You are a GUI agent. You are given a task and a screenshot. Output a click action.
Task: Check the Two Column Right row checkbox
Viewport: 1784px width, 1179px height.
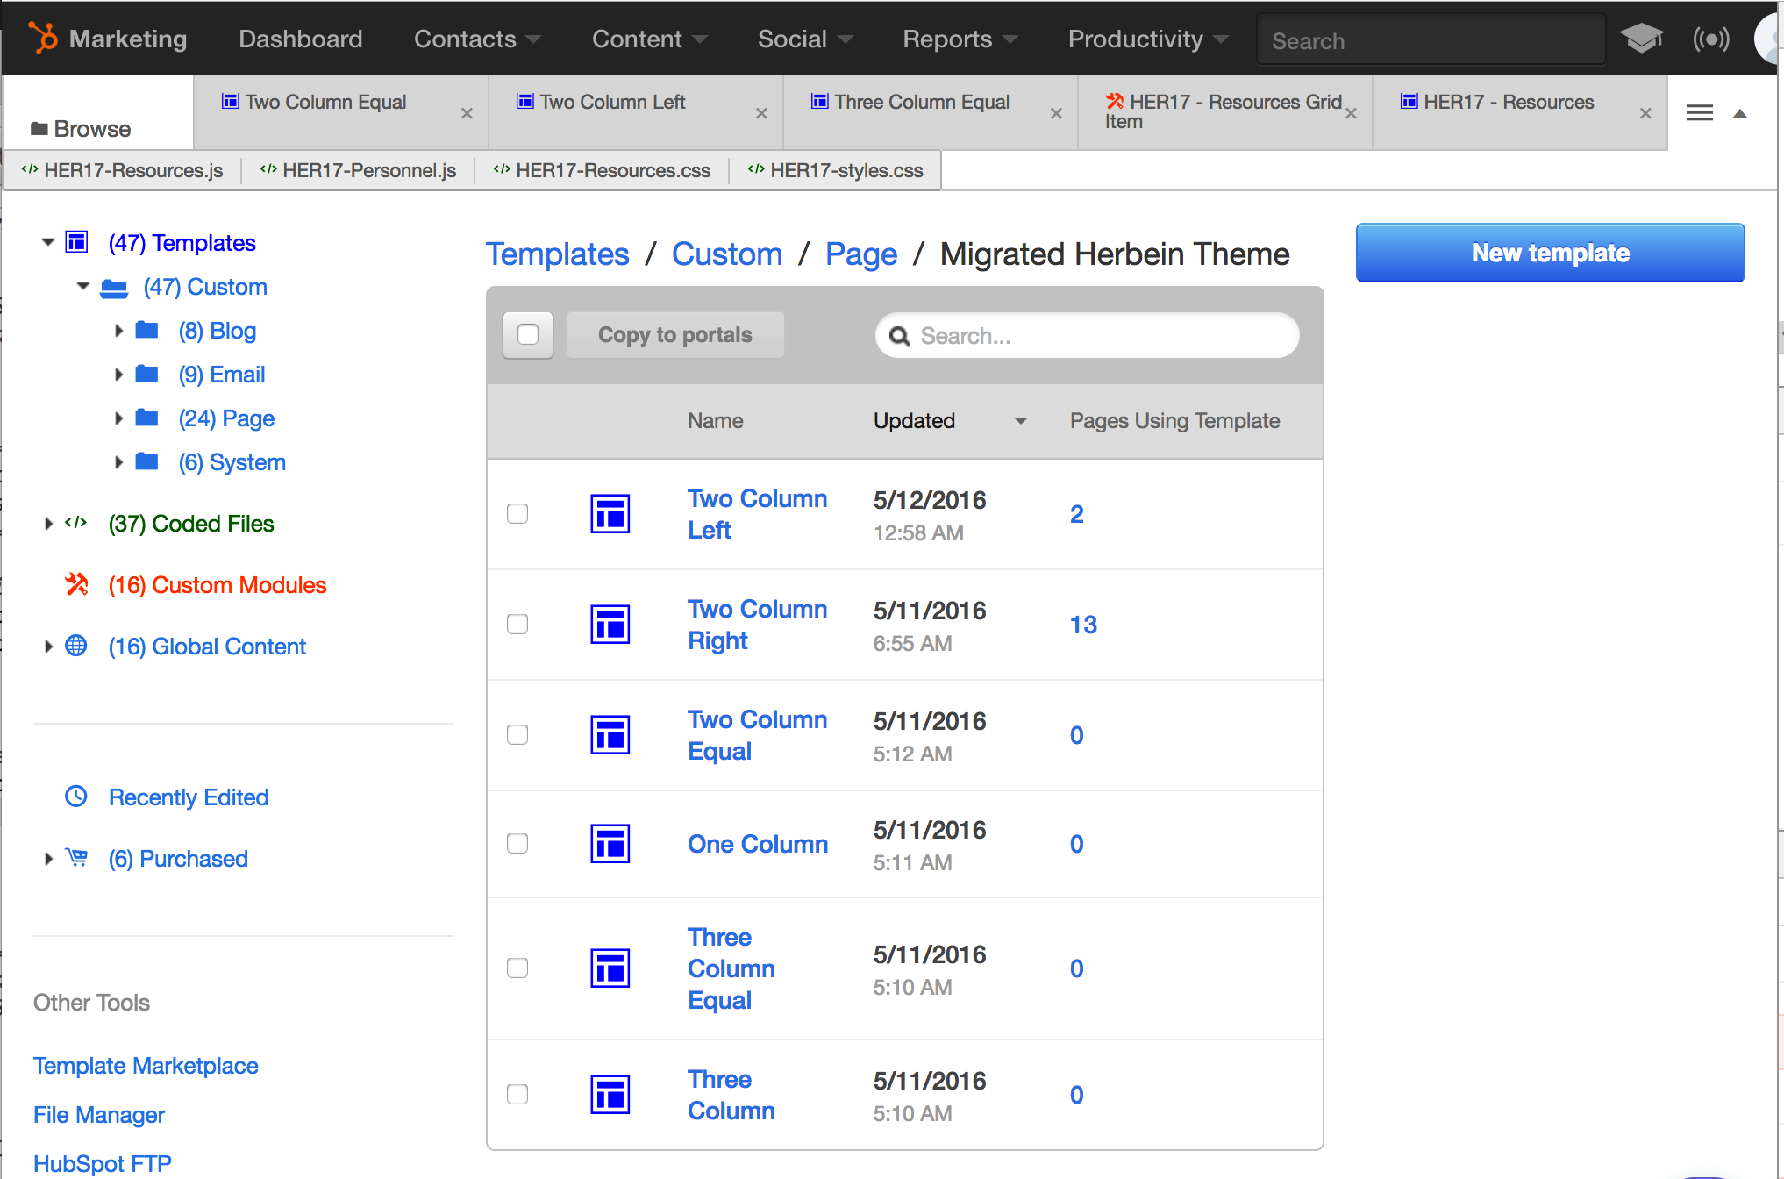point(517,624)
